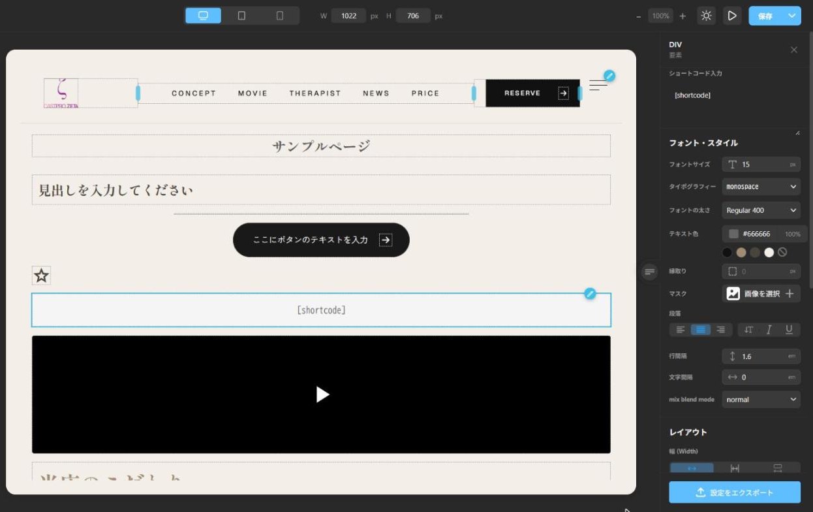This screenshot has height=512, width=813.
Task: Switch to desktop preview mode
Action: coord(203,16)
